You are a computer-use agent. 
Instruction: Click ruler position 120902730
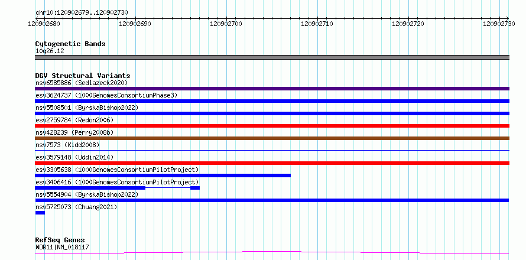[499, 24]
